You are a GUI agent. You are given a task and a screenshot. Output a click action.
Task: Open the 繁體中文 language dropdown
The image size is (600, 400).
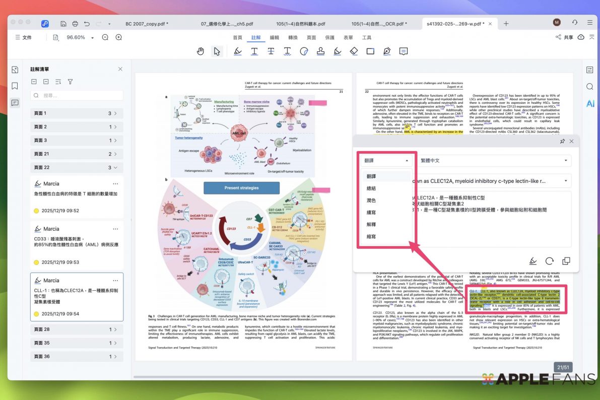(x=494, y=161)
